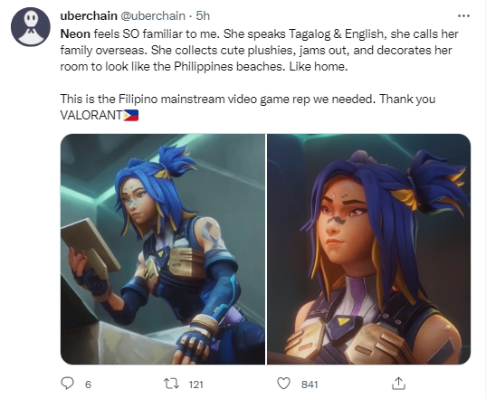
Task: Click the retweet count 121
Action: pos(195,385)
